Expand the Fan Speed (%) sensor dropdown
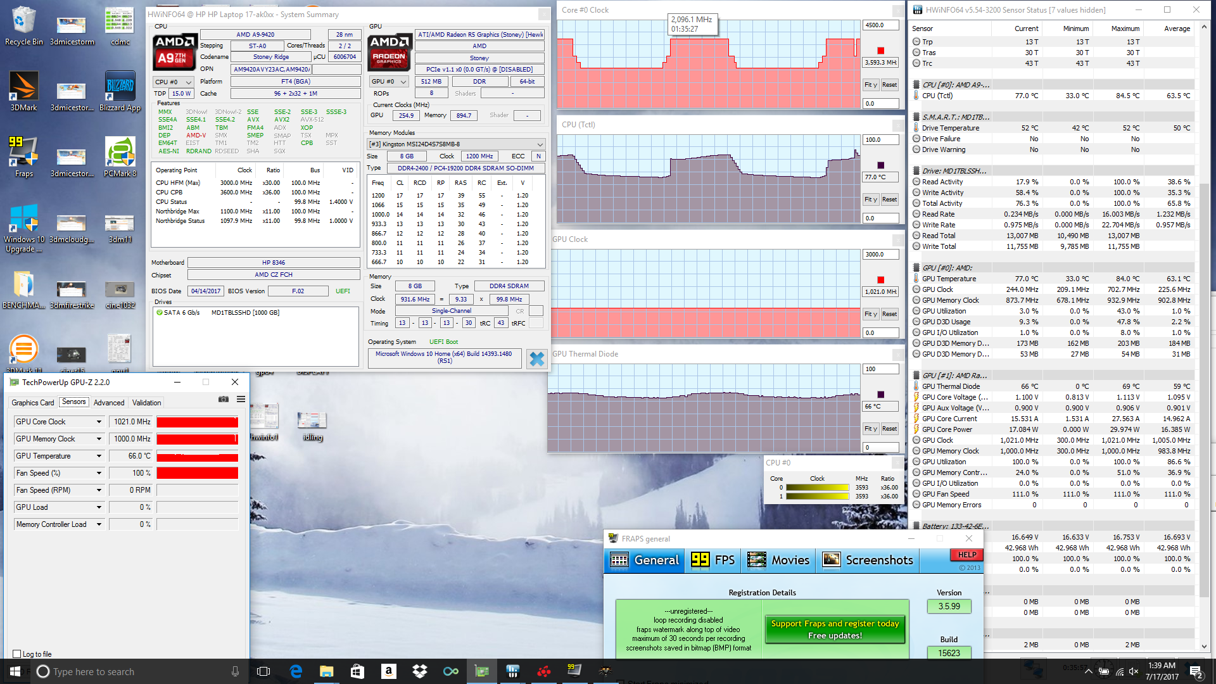 (99, 473)
